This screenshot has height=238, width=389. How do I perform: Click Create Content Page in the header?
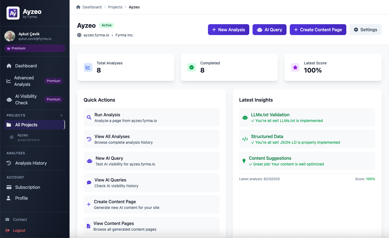pyautogui.click(x=318, y=30)
